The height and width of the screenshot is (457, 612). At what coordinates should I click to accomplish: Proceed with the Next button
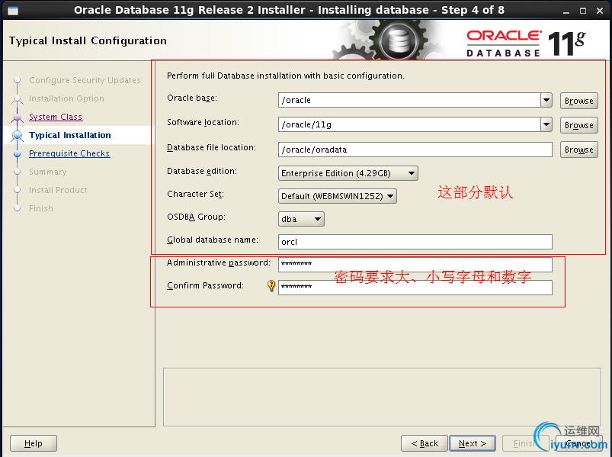coord(473,443)
